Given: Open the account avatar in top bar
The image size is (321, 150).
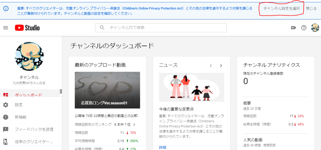Looking at the screenshot, I should [315, 28].
